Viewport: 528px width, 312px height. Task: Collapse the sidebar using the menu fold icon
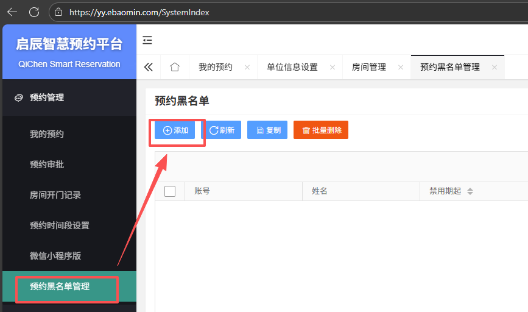[x=147, y=40]
